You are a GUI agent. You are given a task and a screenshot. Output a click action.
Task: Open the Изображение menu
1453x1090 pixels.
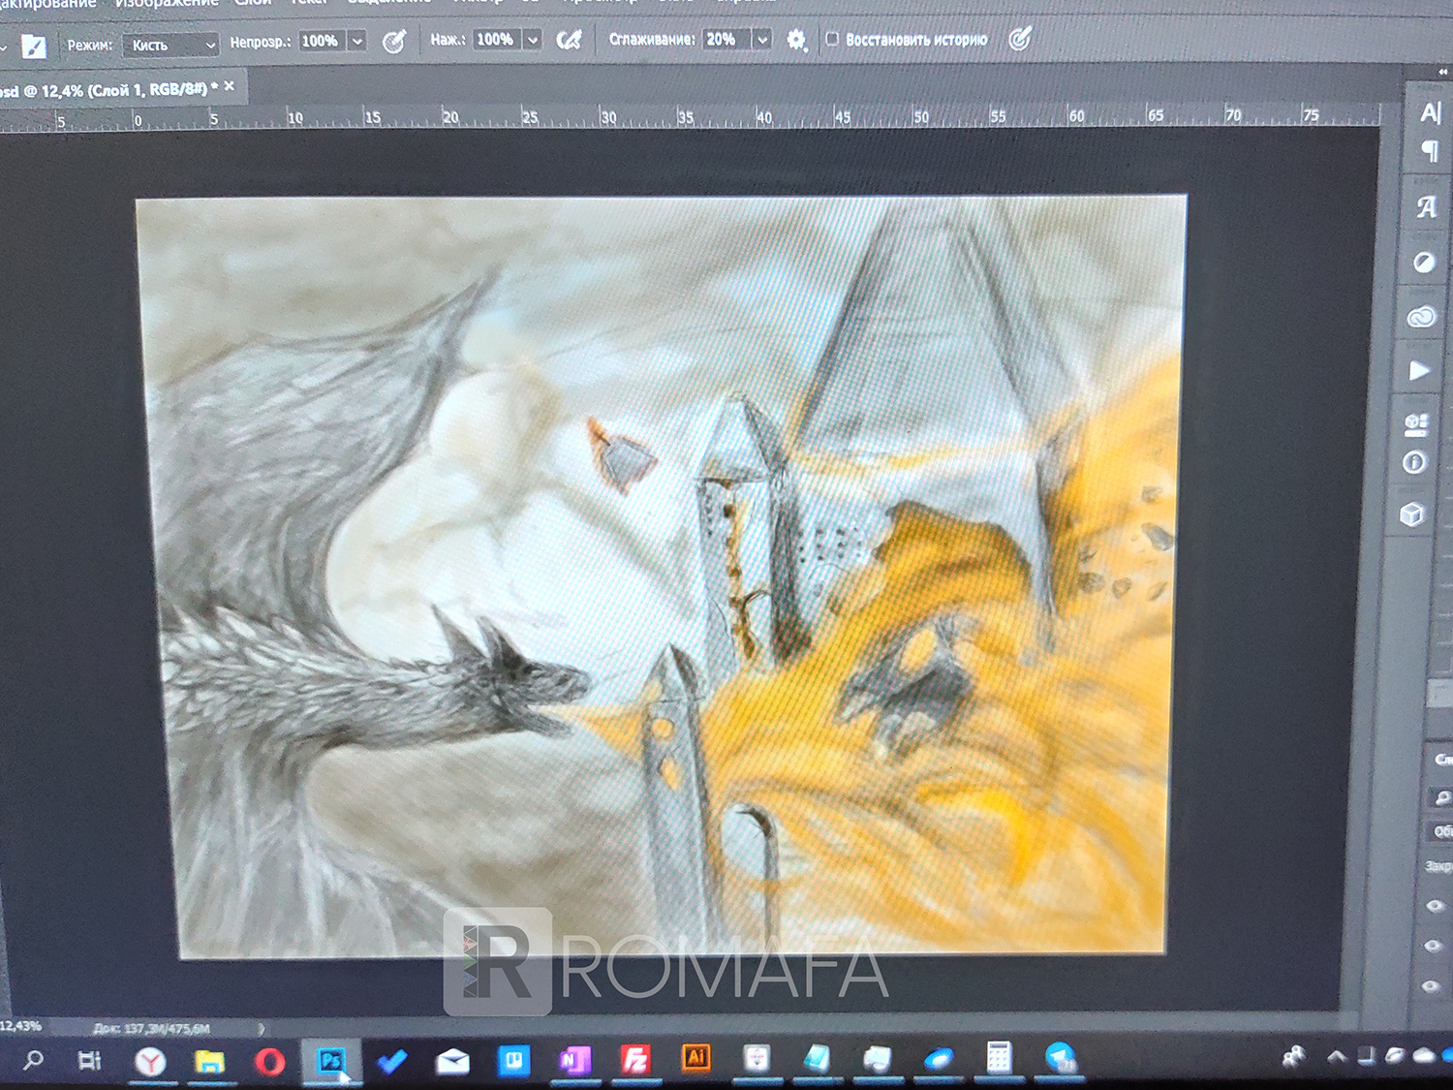point(167,3)
